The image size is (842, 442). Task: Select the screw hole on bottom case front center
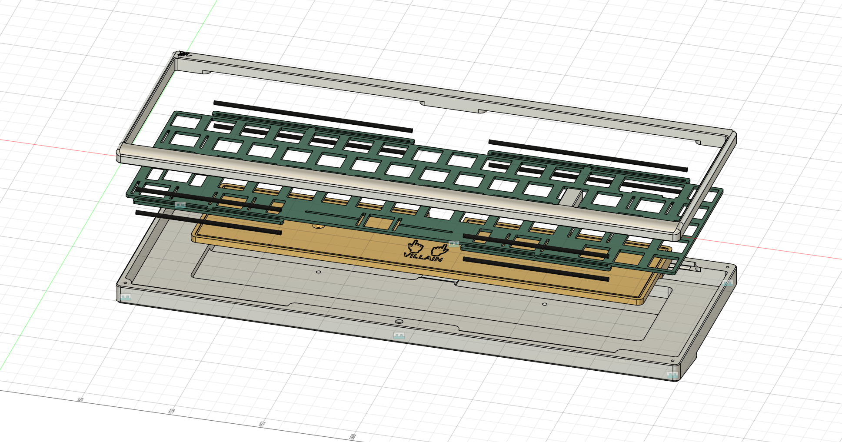399,322
